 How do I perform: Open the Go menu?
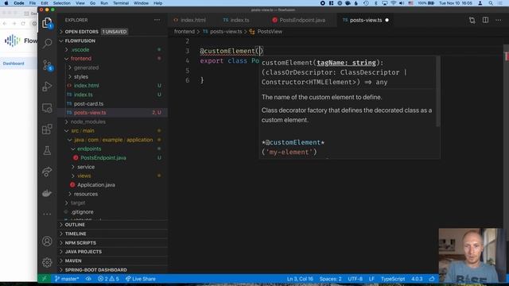click(x=92, y=3)
